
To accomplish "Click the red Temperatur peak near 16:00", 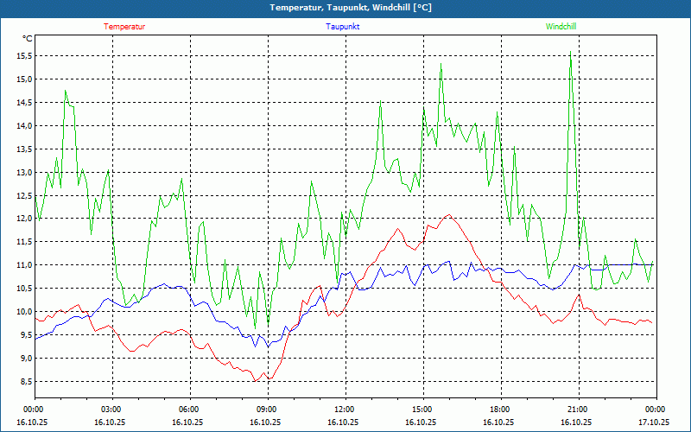I will [x=449, y=214].
